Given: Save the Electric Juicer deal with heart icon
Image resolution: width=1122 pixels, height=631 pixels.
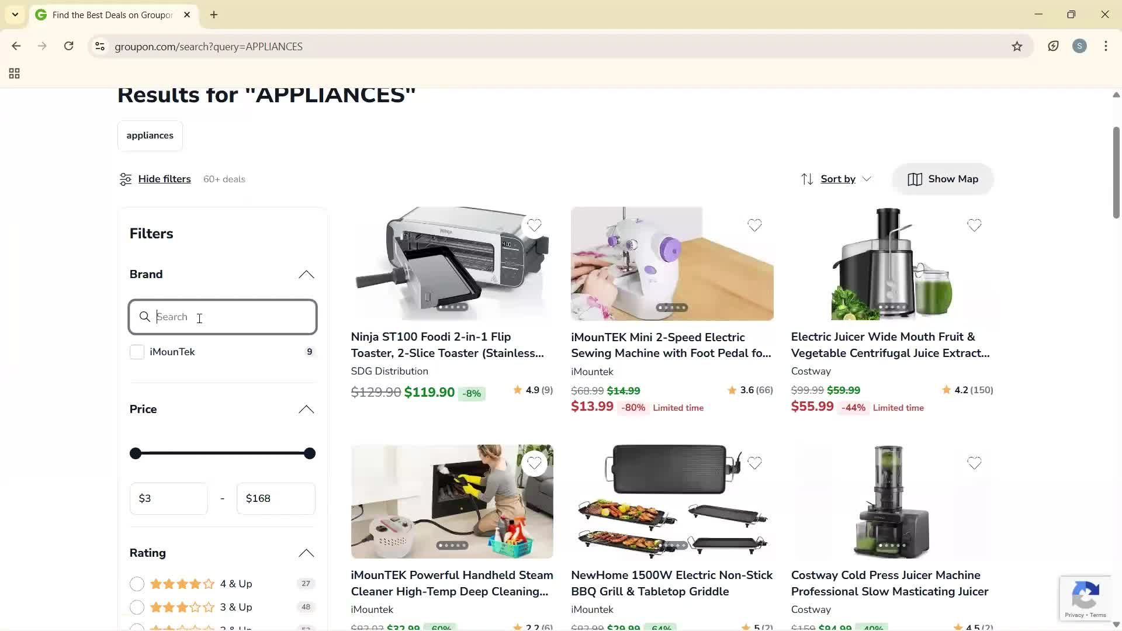Looking at the screenshot, I should click(x=974, y=226).
